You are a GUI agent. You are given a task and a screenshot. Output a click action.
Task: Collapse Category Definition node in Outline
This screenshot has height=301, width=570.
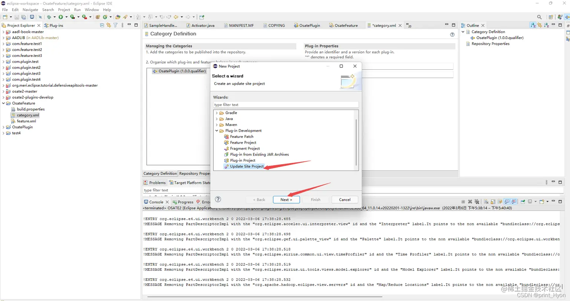click(x=463, y=32)
